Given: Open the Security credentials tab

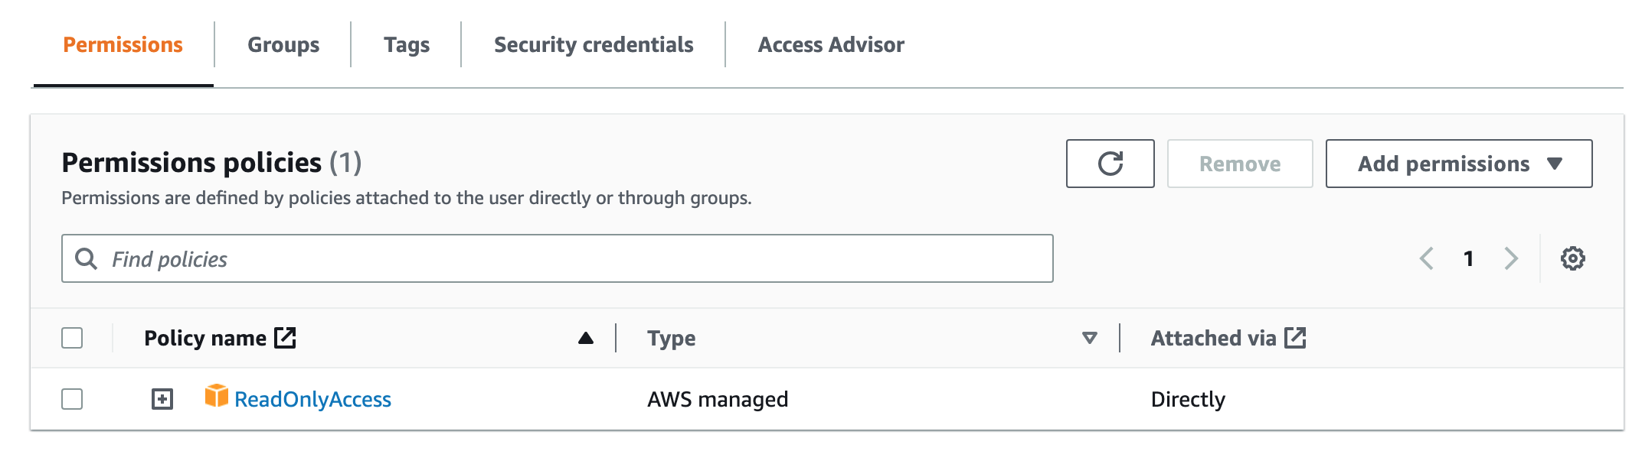Looking at the screenshot, I should coord(594,44).
